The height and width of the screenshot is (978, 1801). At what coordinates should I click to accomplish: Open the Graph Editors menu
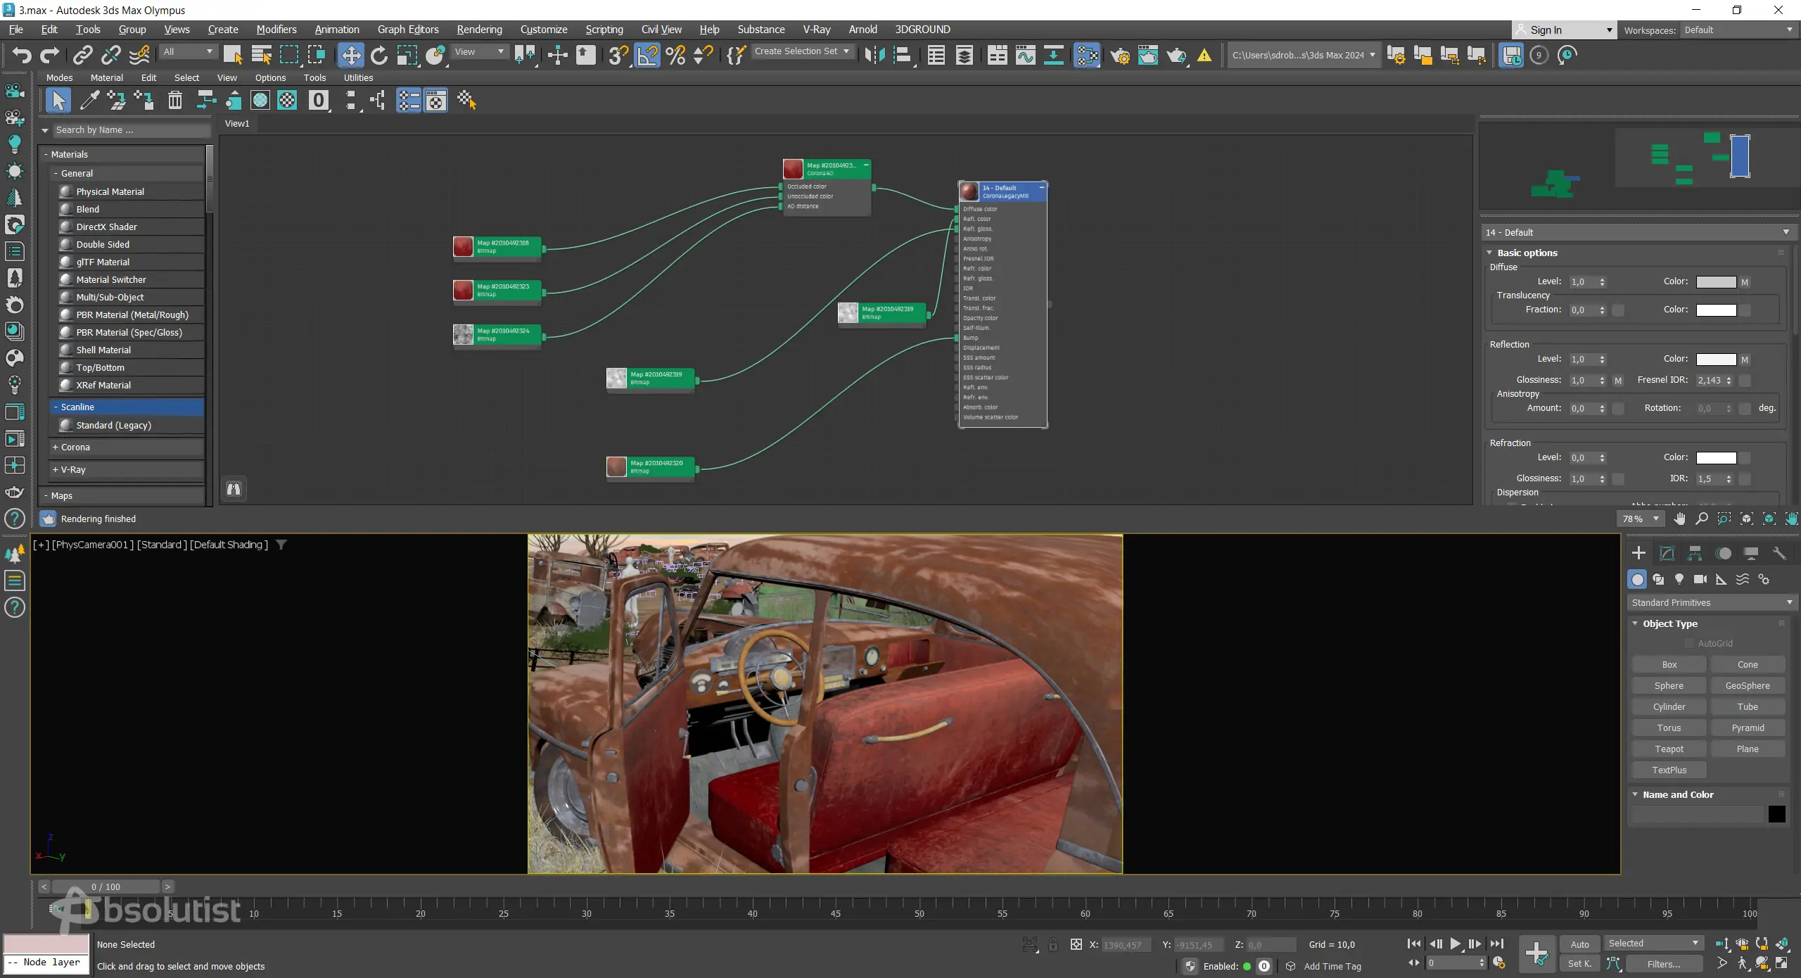407,30
